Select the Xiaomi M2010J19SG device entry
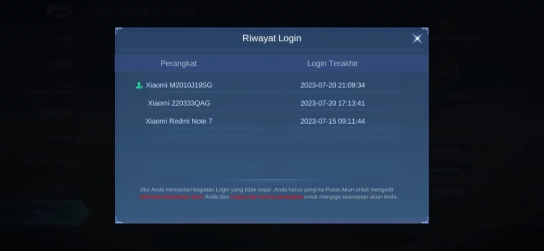Image resolution: width=544 pixels, height=251 pixels. pos(178,85)
